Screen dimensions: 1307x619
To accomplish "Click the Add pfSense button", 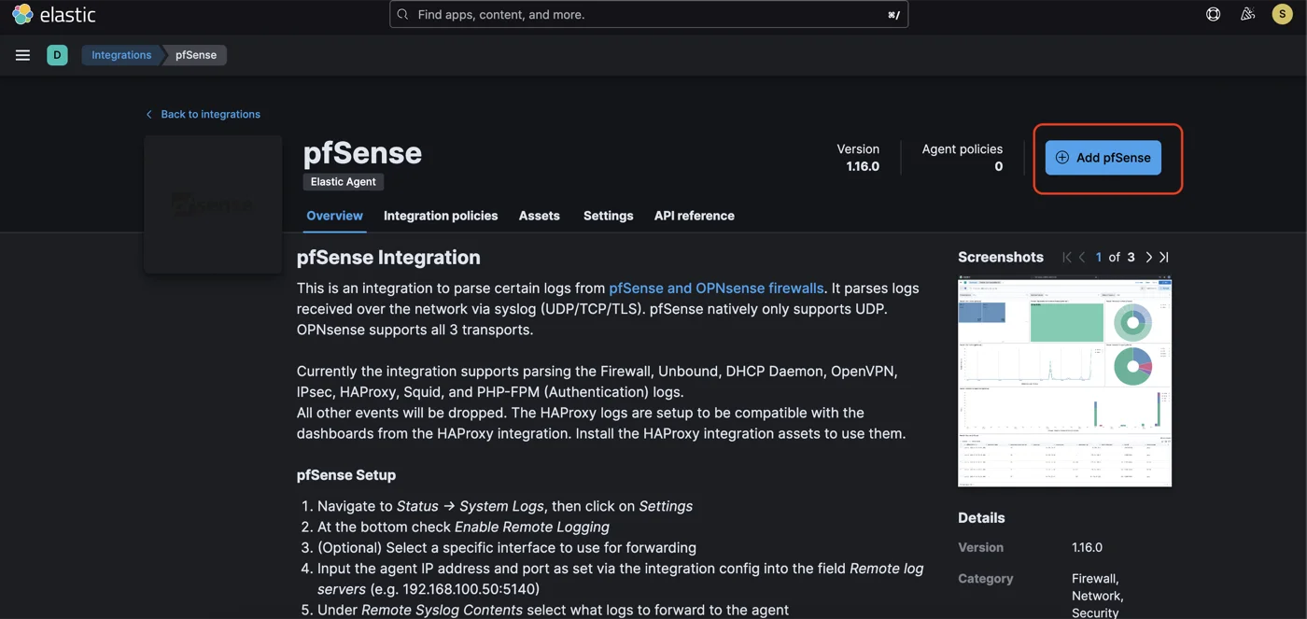I will point(1103,158).
